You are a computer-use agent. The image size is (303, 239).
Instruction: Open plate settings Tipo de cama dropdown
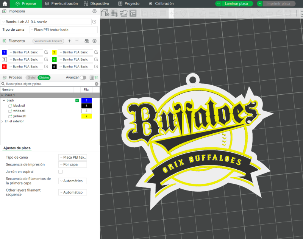(73, 157)
